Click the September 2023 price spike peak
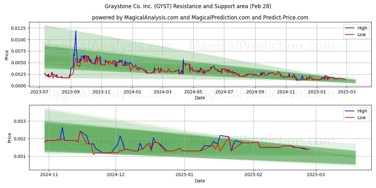This screenshot has height=188, width=376. point(76,31)
